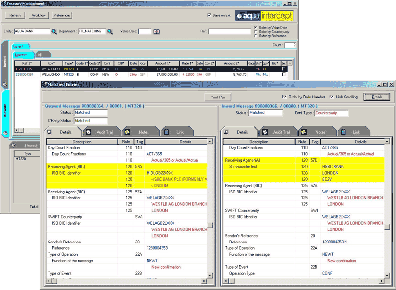Open the Value Date calendar picker

157,31
